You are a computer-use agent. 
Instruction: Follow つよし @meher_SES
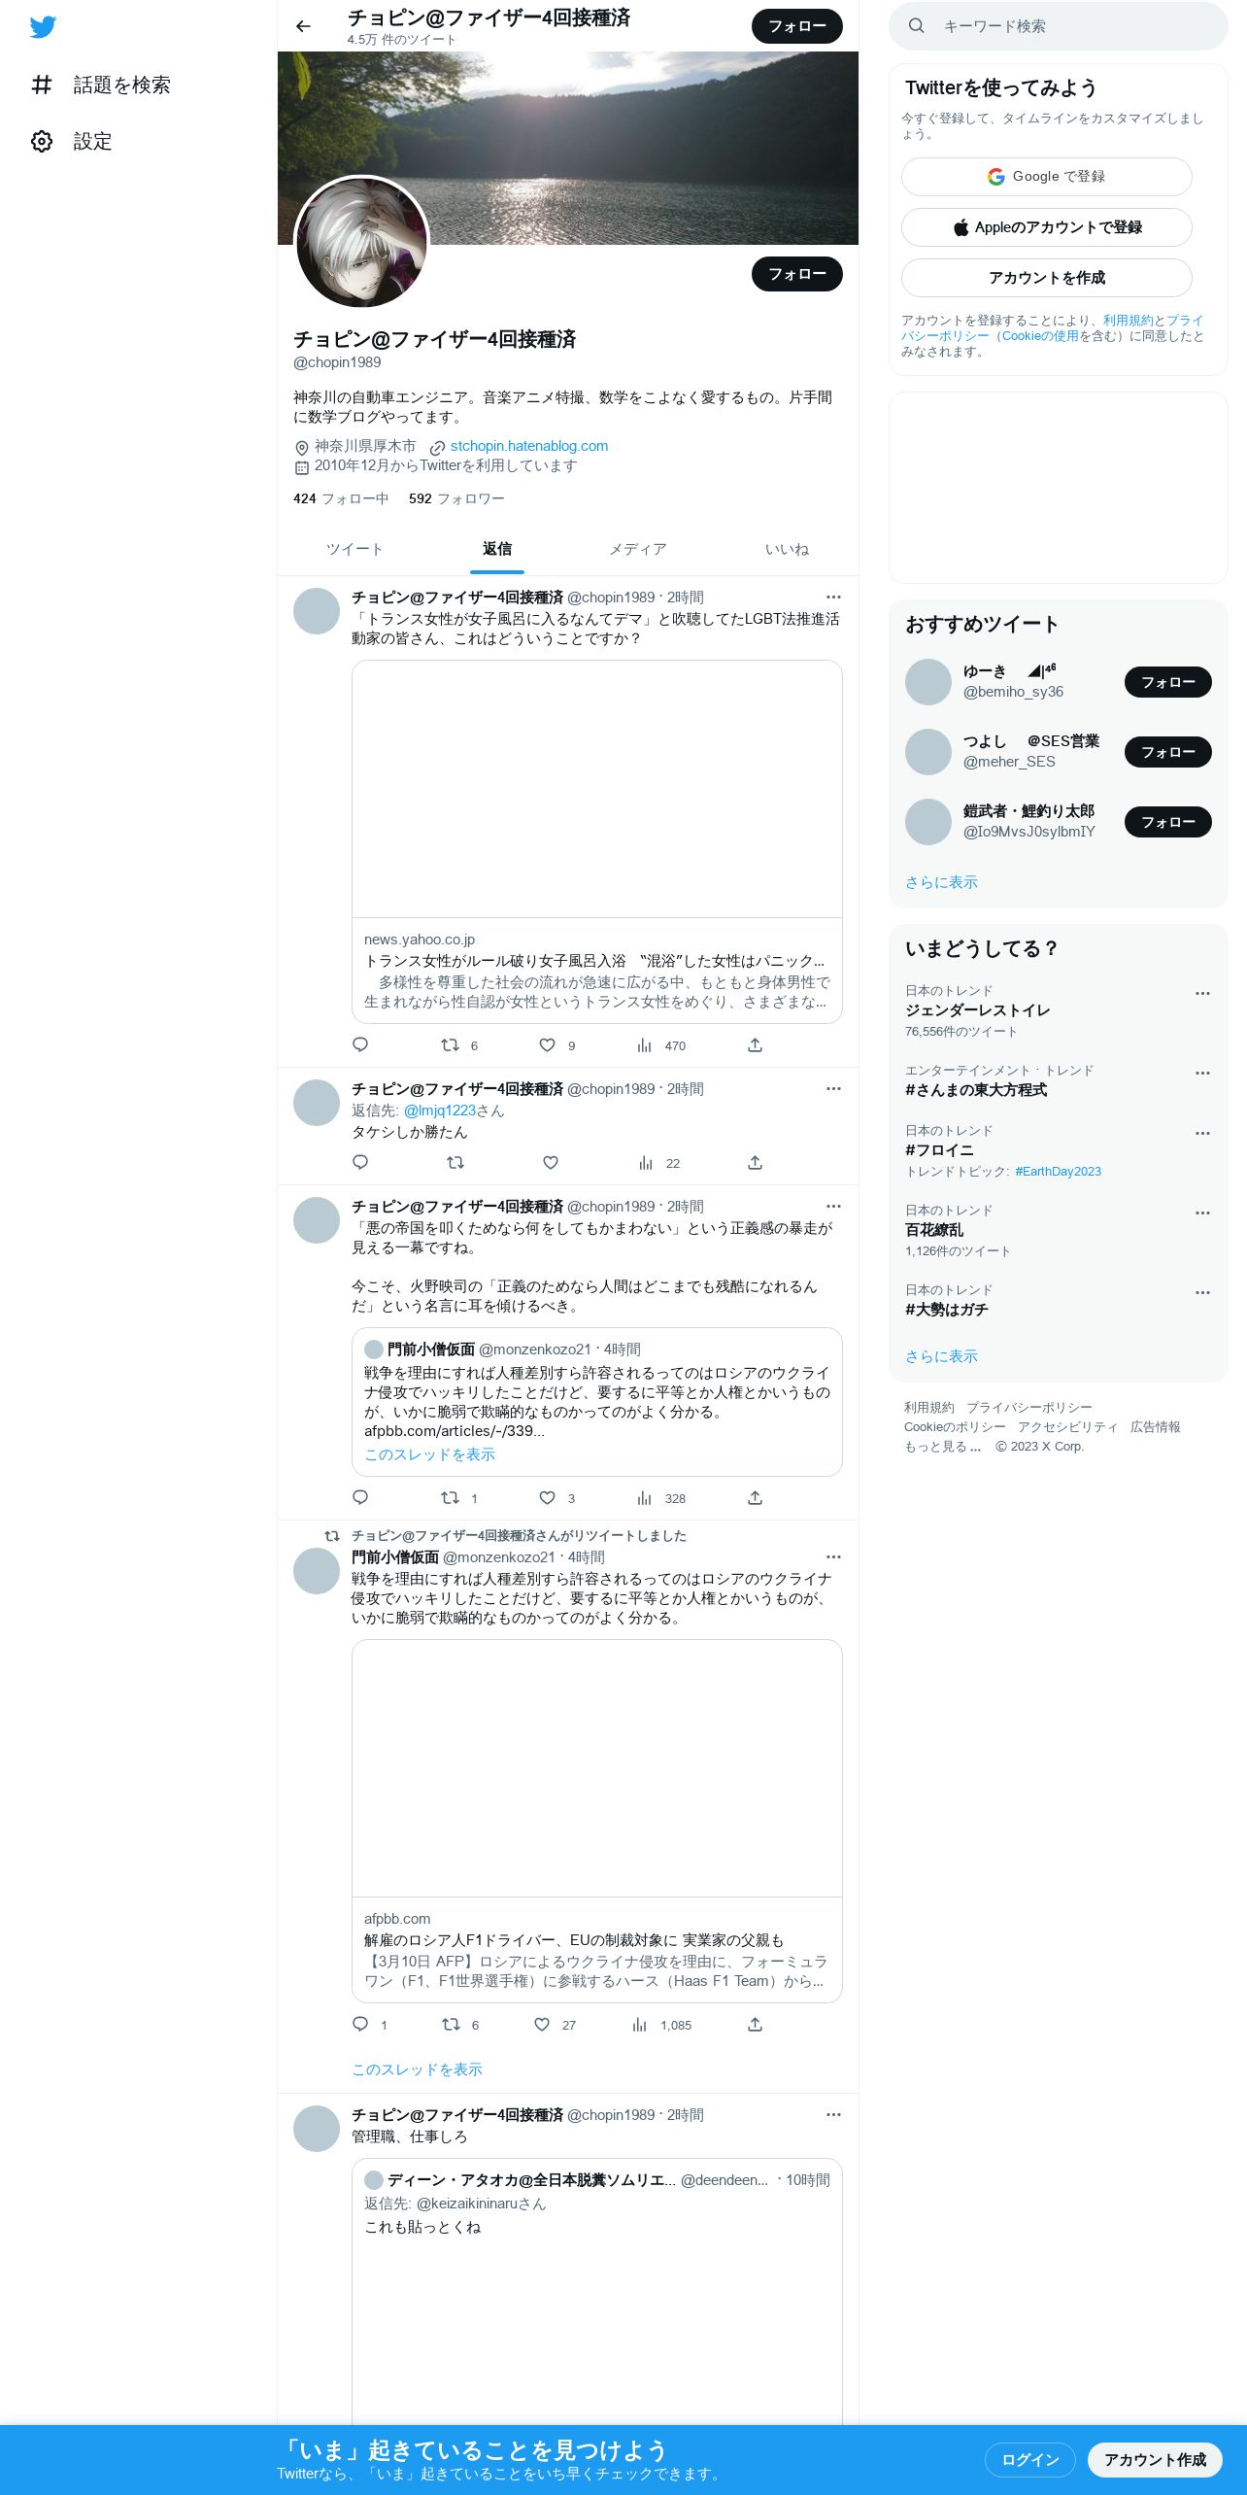pyautogui.click(x=1168, y=752)
